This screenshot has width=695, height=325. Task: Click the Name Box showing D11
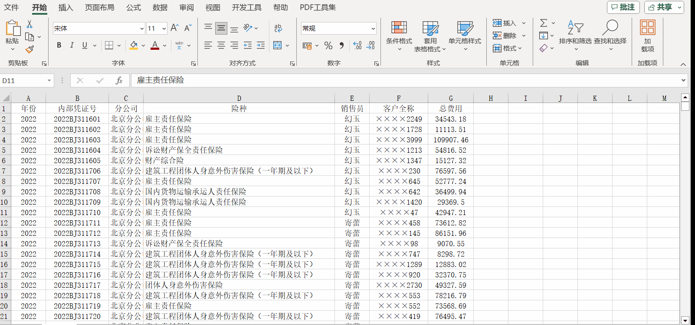23,80
